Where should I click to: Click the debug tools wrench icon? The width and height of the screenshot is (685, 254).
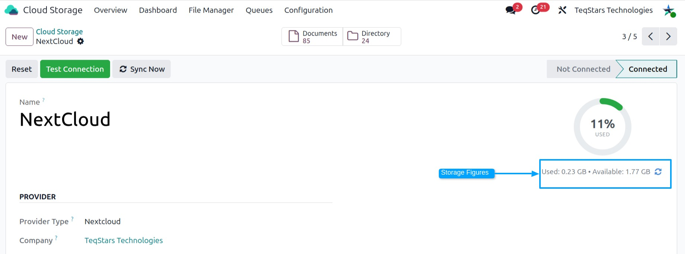click(x=562, y=10)
